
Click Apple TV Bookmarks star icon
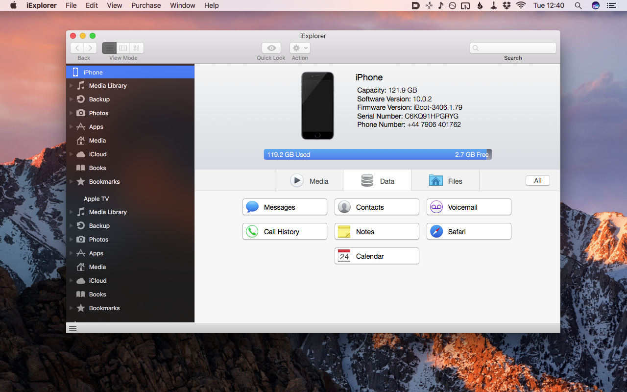click(81, 308)
